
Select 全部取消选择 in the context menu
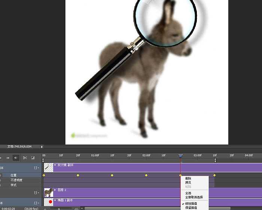click(194, 197)
